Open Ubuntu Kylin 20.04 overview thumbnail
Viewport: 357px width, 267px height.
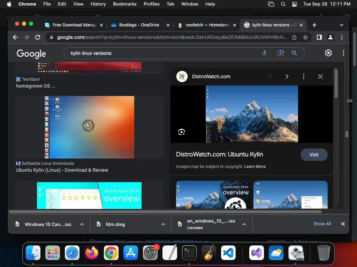click(89, 195)
